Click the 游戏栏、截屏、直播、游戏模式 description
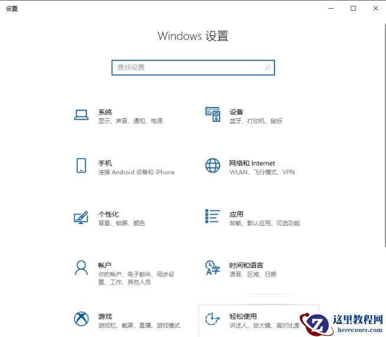386x337 pixels. [139, 326]
